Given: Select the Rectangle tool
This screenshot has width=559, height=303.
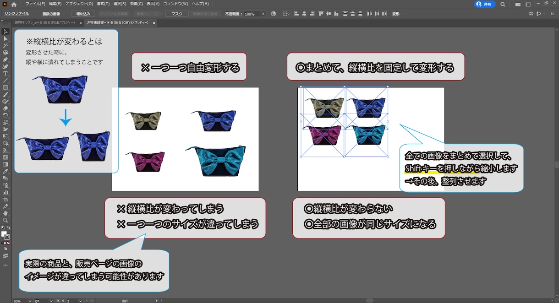Looking at the screenshot, I should pos(5,87).
